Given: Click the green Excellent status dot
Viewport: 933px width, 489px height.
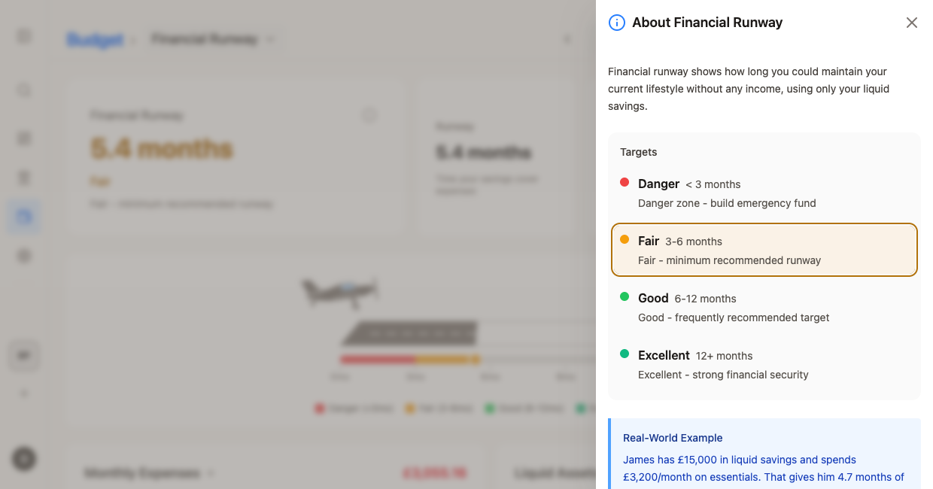Looking at the screenshot, I should tap(624, 353).
